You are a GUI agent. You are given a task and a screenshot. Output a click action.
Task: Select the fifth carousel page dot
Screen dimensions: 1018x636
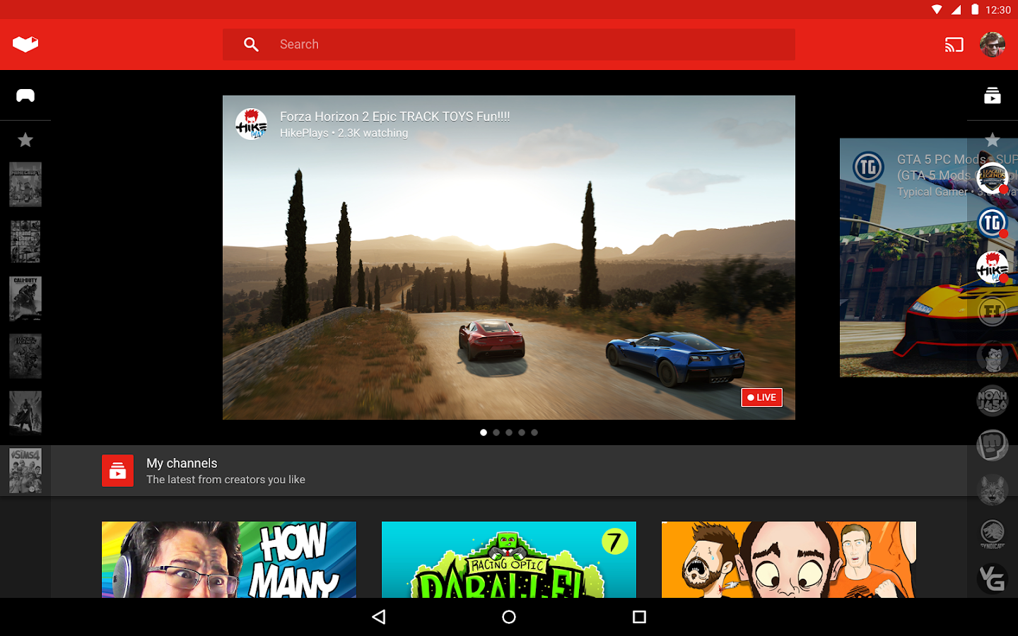click(x=534, y=432)
